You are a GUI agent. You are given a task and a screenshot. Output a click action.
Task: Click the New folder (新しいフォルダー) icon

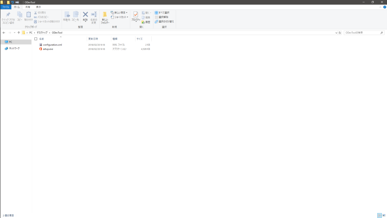pyautogui.click(x=105, y=15)
